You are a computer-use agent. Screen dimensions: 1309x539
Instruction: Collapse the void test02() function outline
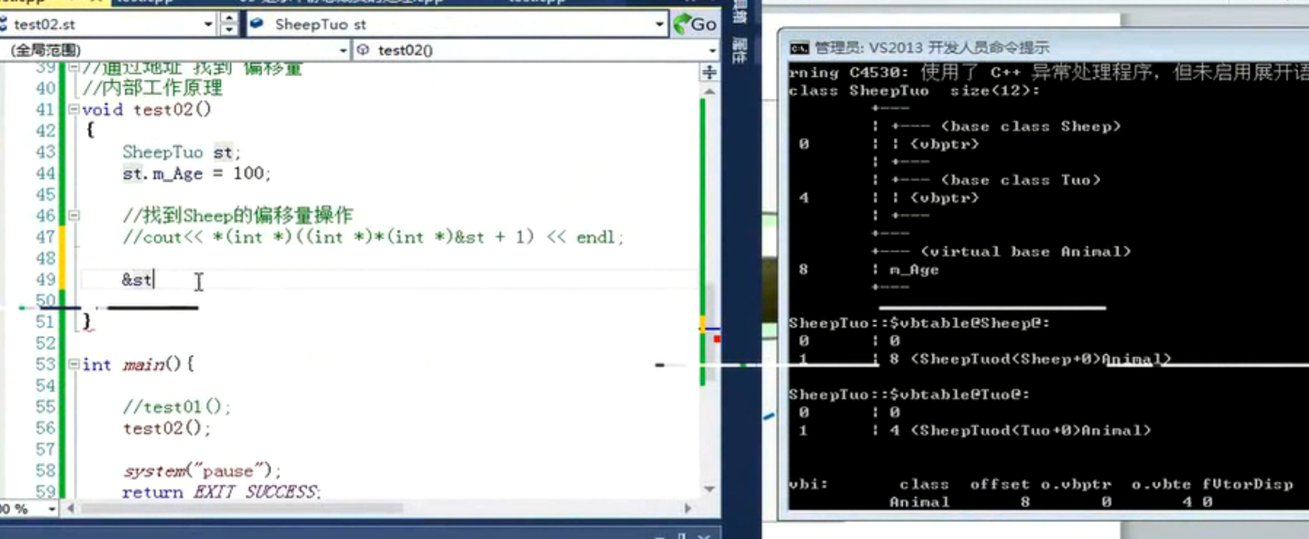(x=74, y=109)
